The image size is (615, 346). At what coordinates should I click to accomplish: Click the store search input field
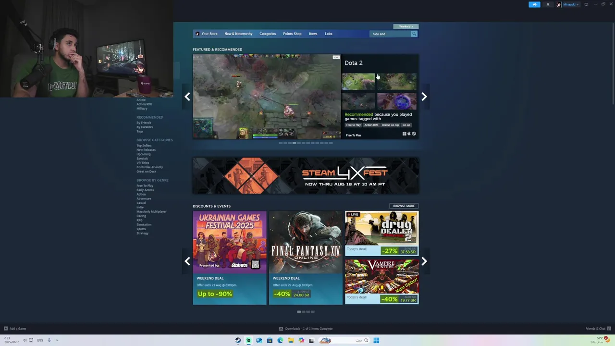390,34
